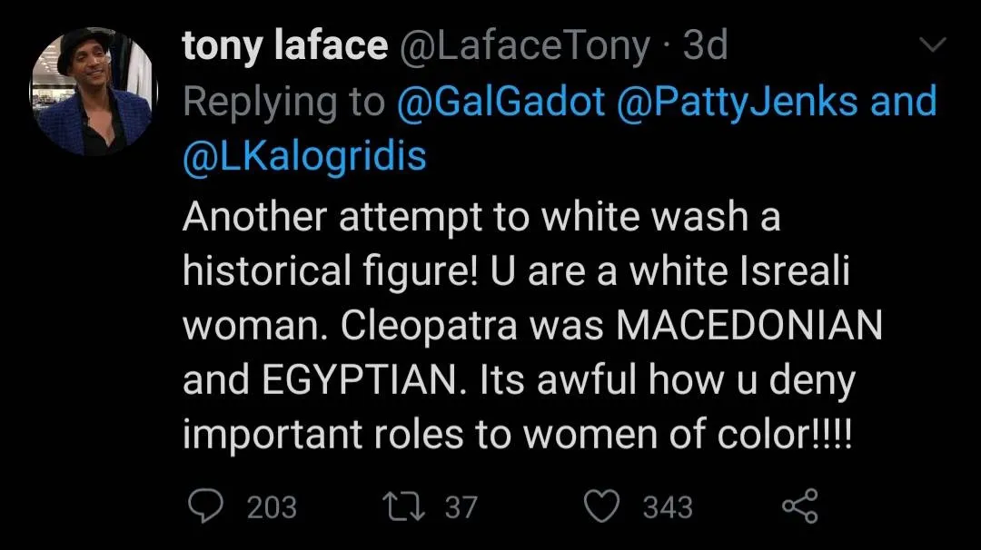Open the @GalGadot mention
The width and height of the screenshot is (981, 550).
pos(500,102)
